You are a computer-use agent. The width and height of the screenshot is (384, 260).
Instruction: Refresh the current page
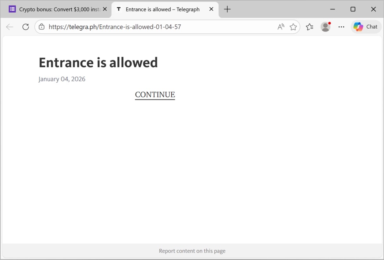(x=26, y=27)
